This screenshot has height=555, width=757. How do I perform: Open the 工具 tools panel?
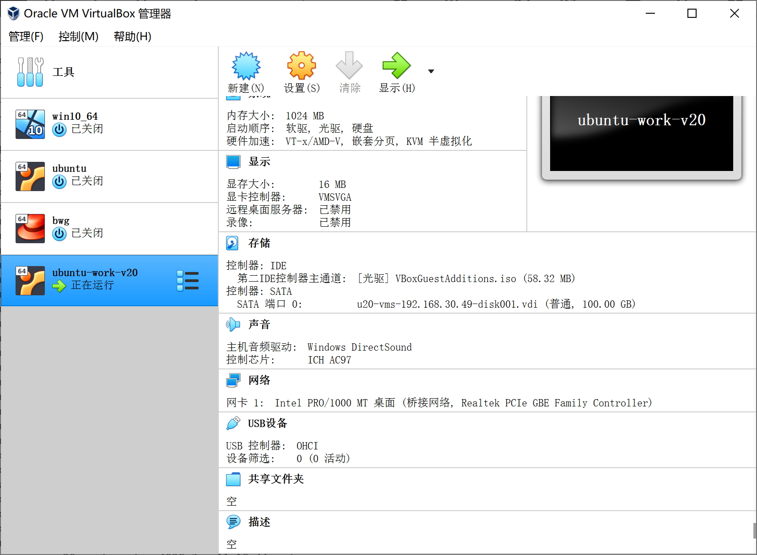click(63, 71)
